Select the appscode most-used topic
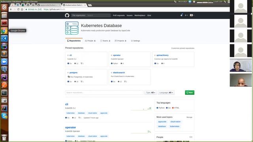Viewport: 253px width, 142px height. (x=162, y=122)
